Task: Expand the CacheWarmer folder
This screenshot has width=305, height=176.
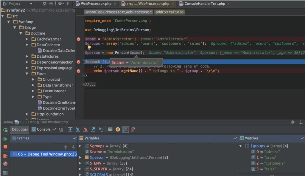Action: pos(27,39)
